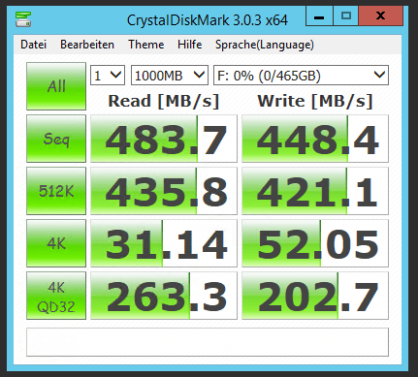Click the Seq read result 483.7
This screenshot has height=377, width=418.
pos(164,139)
